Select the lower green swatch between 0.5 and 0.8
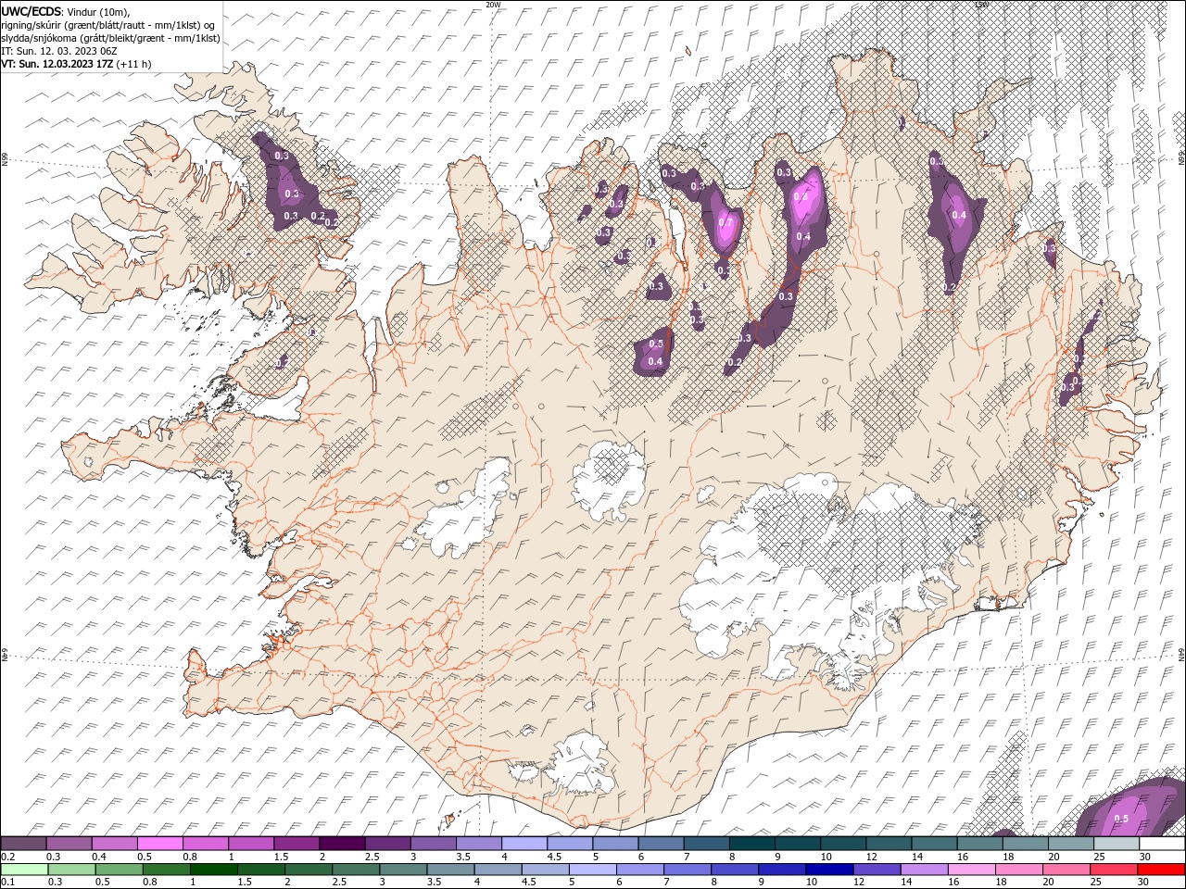The image size is (1186, 889). tap(120, 869)
